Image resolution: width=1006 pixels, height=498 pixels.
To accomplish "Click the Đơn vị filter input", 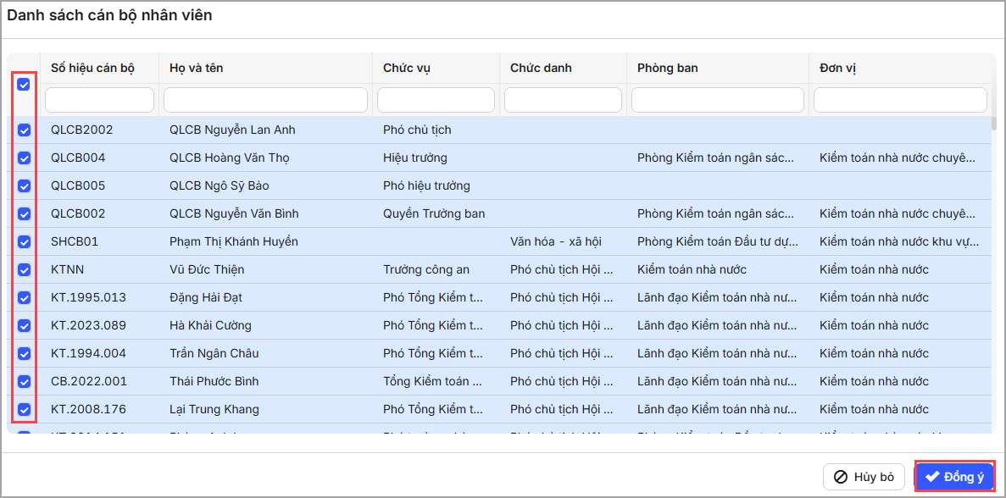I will (x=900, y=100).
